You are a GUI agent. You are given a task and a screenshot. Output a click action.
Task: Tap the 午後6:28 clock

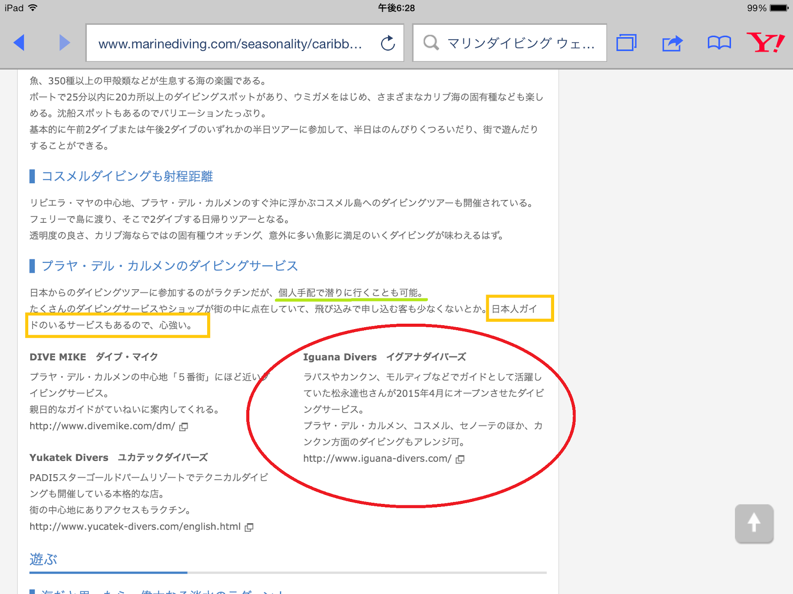tap(396, 8)
